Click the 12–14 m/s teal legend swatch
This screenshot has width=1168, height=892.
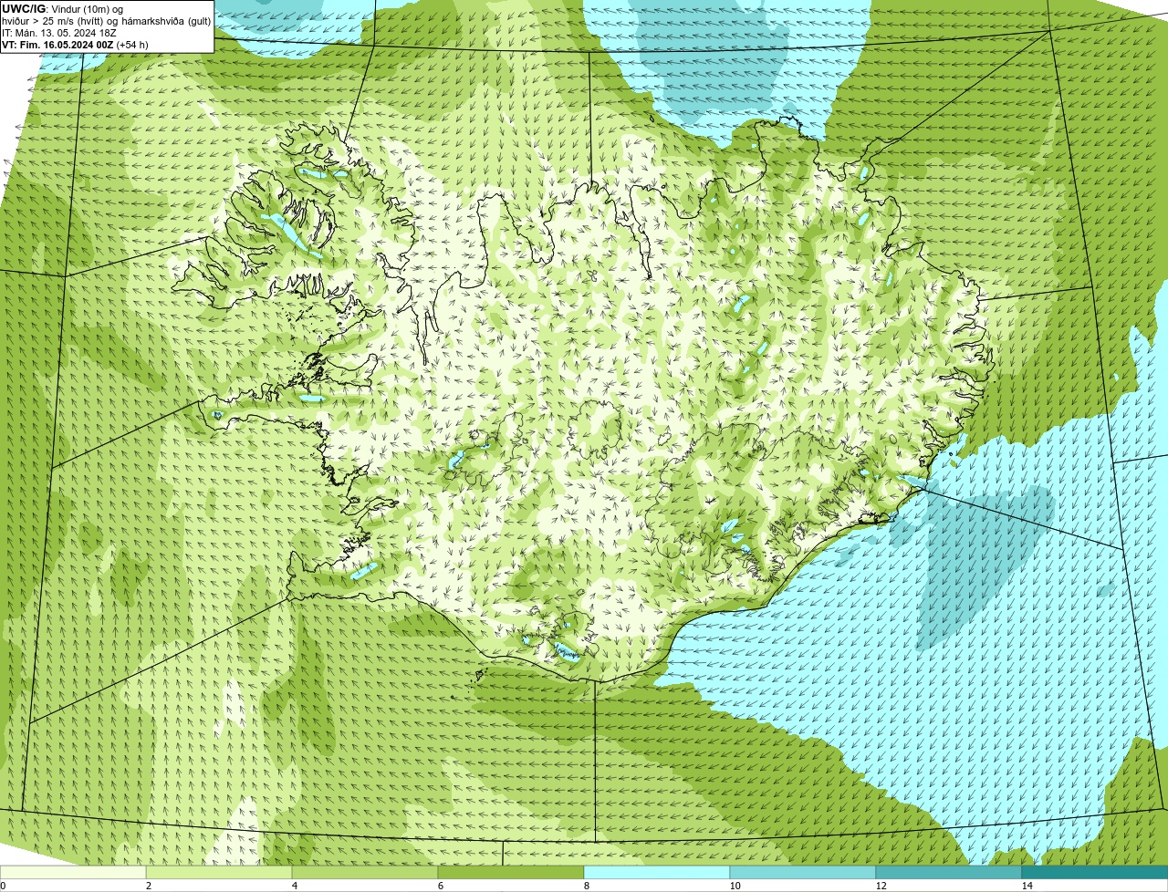(x=949, y=872)
